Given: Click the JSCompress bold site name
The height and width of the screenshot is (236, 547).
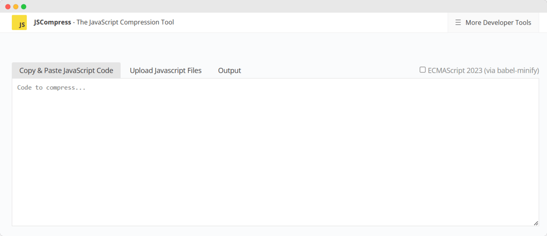Looking at the screenshot, I should pyautogui.click(x=52, y=22).
